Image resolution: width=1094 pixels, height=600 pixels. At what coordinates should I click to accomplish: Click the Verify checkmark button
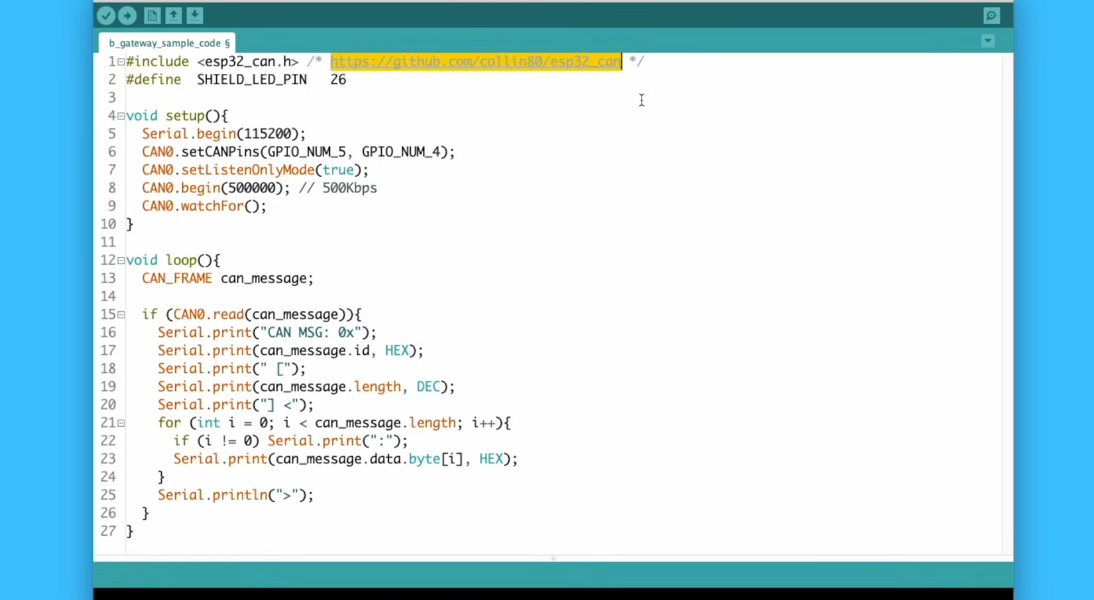(x=106, y=15)
